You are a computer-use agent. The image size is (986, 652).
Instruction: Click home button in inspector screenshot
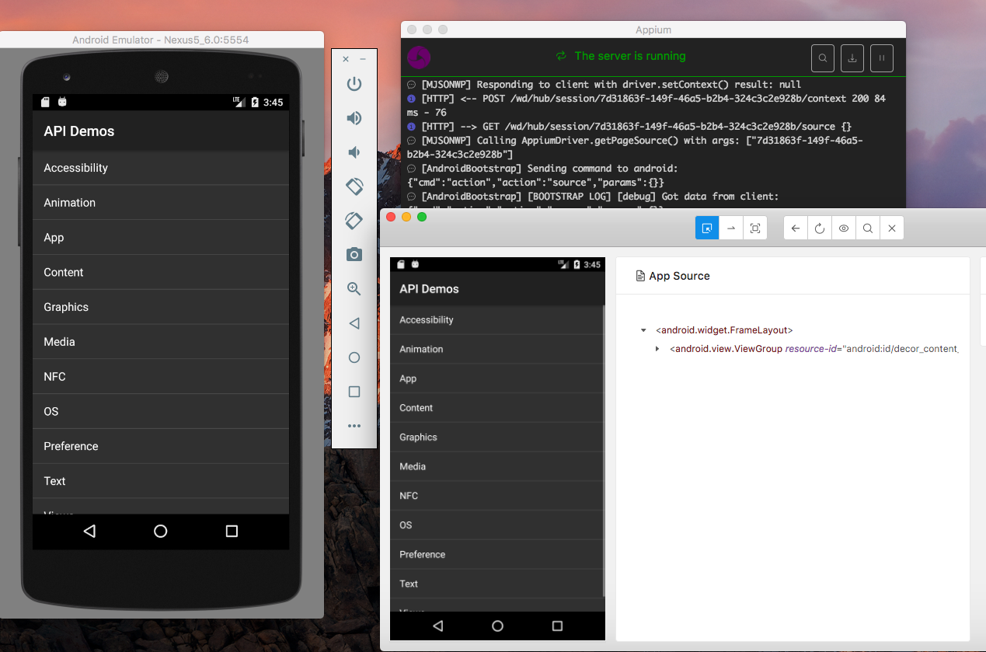(497, 626)
